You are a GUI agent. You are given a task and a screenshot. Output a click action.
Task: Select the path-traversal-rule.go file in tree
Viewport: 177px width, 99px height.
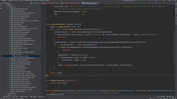pos(22,56)
